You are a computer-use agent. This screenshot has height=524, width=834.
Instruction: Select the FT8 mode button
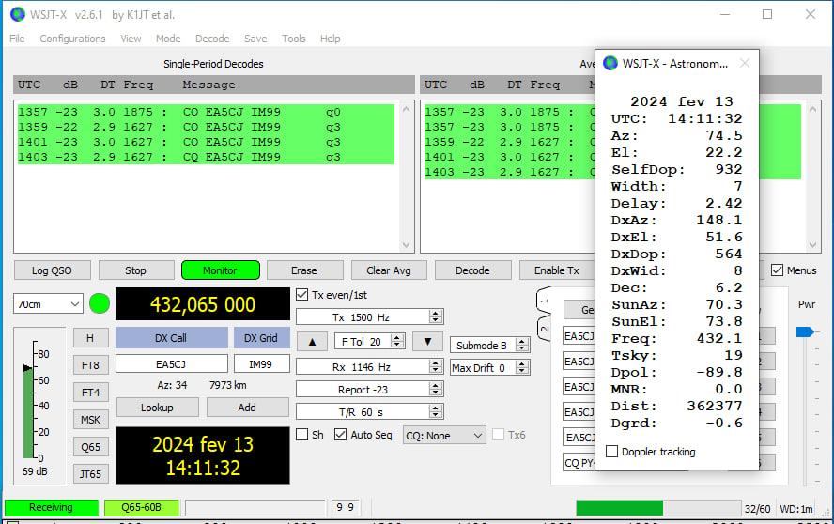(90, 365)
